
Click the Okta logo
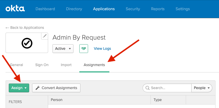[15, 9]
